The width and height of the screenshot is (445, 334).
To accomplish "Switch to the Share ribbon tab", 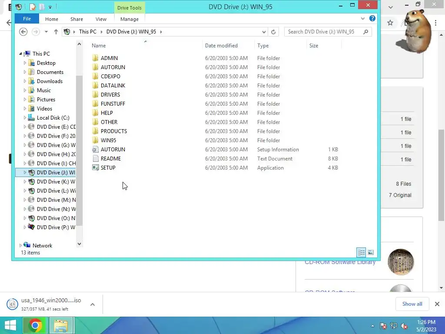I will point(76,19).
